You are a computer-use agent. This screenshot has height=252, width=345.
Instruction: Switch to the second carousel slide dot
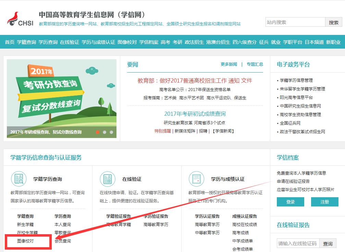[x=104, y=132]
